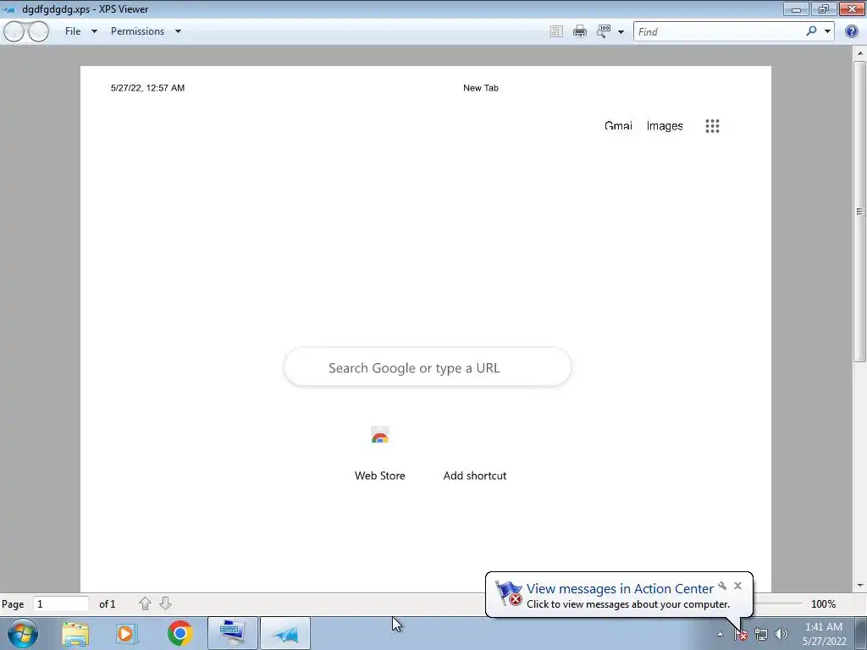Go to next page down arrow
Screen dimensions: 867x650
[165, 603]
